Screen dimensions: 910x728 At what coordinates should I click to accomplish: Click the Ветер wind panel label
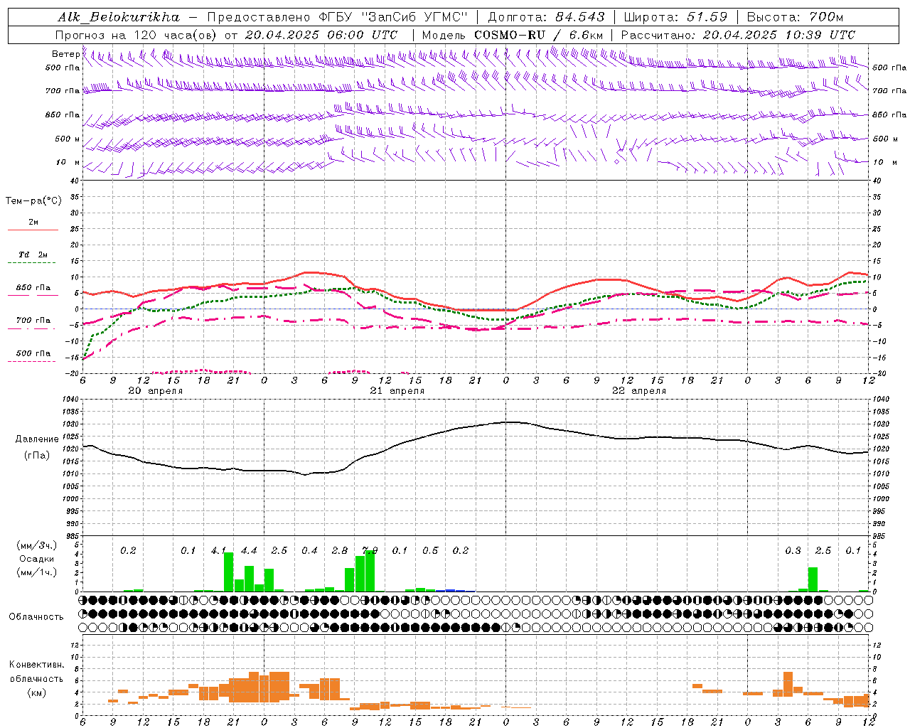65,54
